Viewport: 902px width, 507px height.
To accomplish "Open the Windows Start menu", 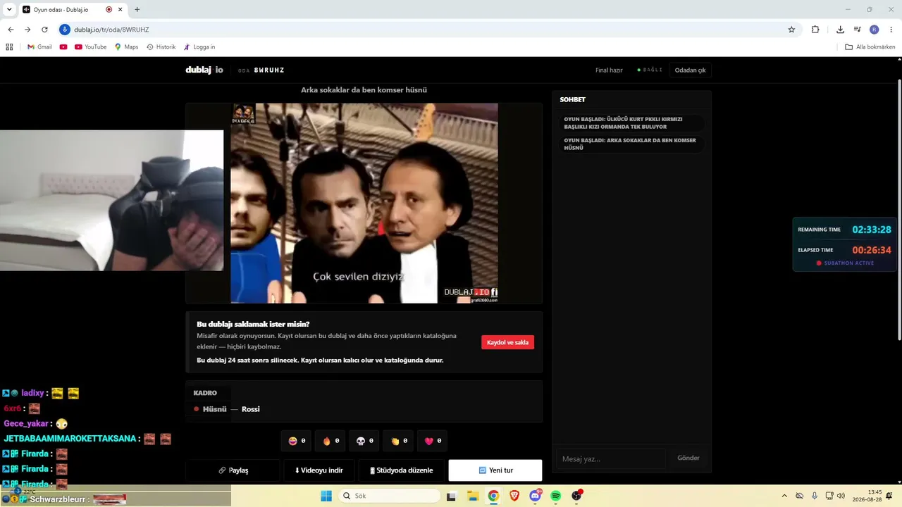I will click(326, 496).
